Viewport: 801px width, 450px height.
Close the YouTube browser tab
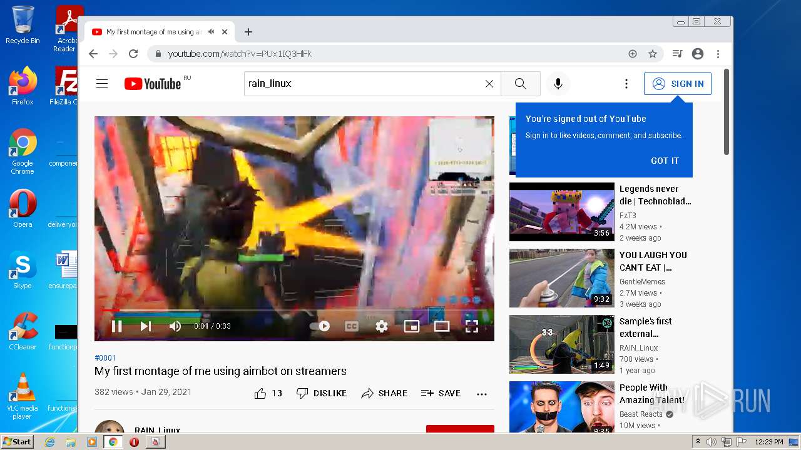pyautogui.click(x=225, y=32)
